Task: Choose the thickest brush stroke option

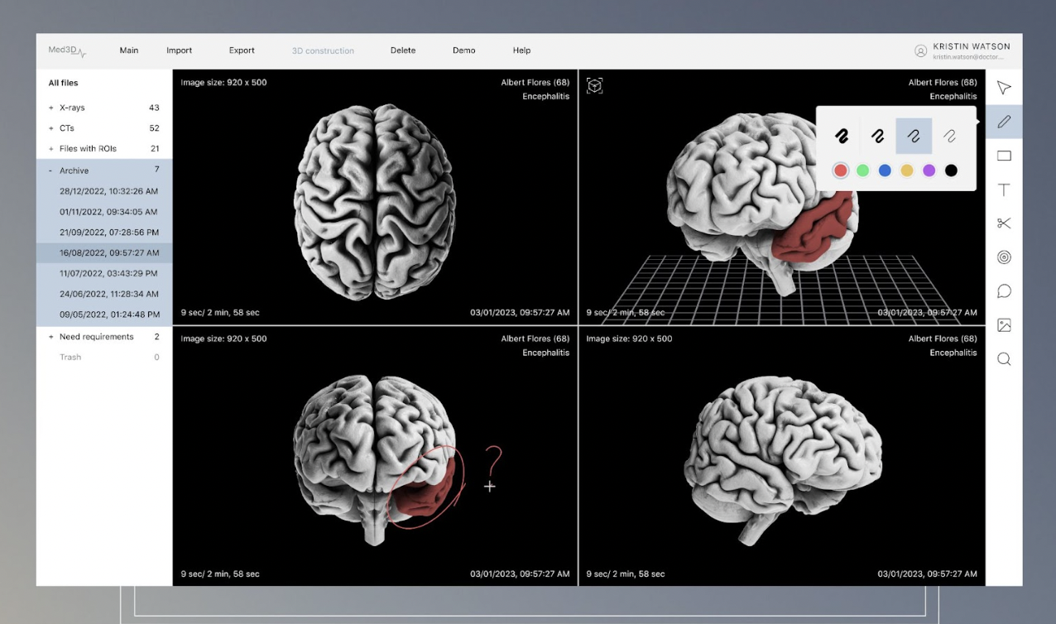Action: pyautogui.click(x=841, y=136)
